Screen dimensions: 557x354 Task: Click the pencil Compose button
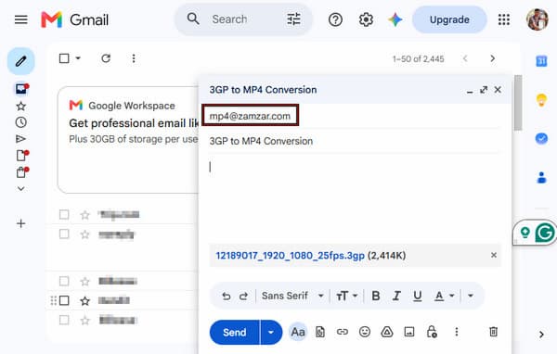[x=21, y=61]
